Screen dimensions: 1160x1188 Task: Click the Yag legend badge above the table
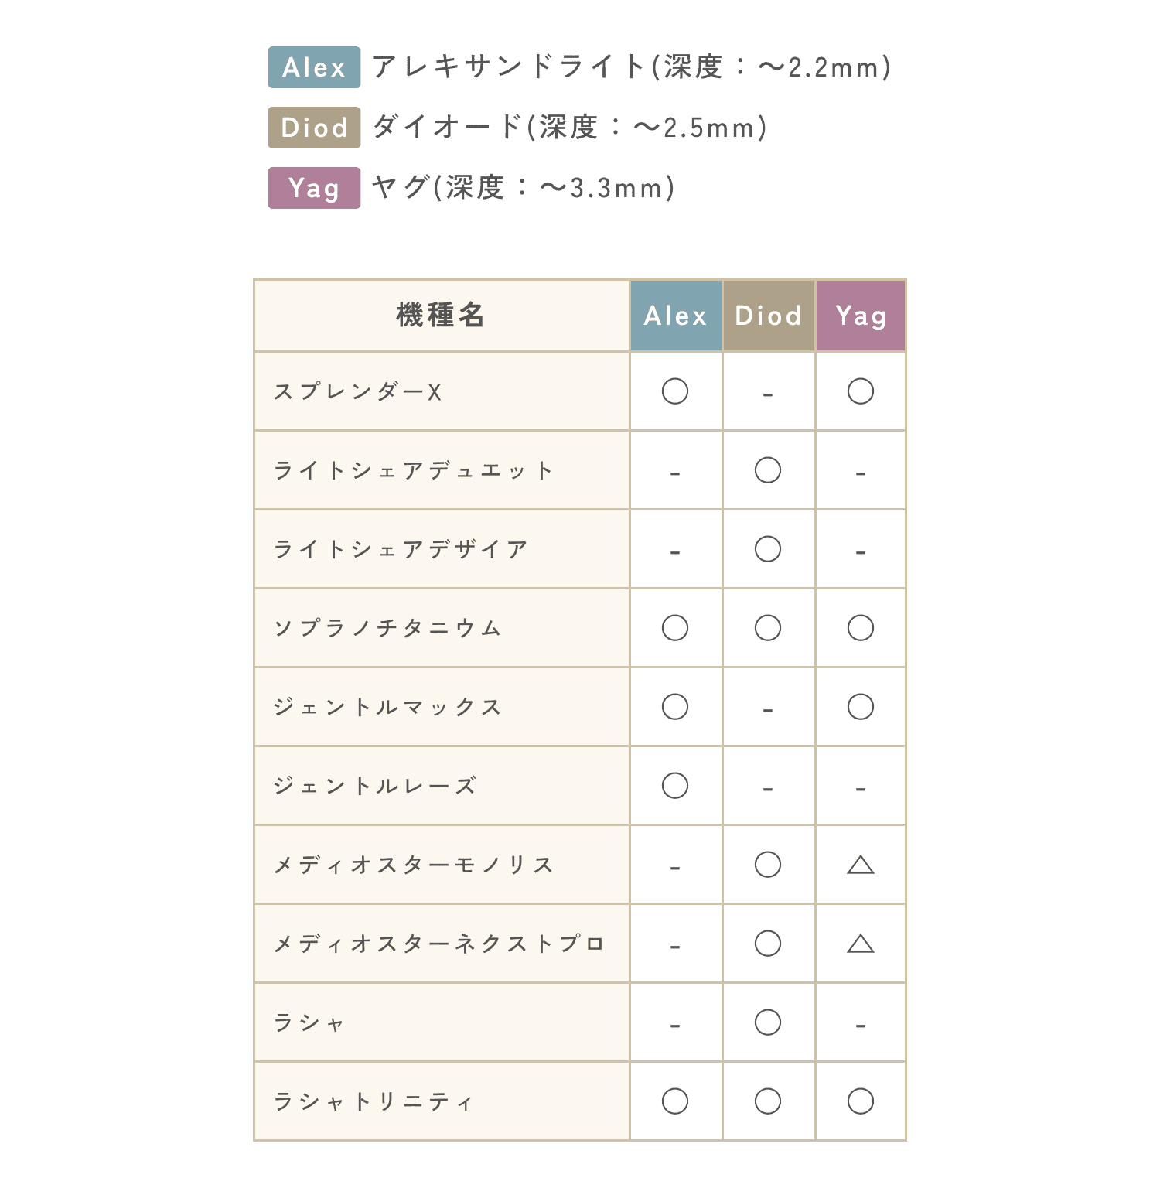314,188
